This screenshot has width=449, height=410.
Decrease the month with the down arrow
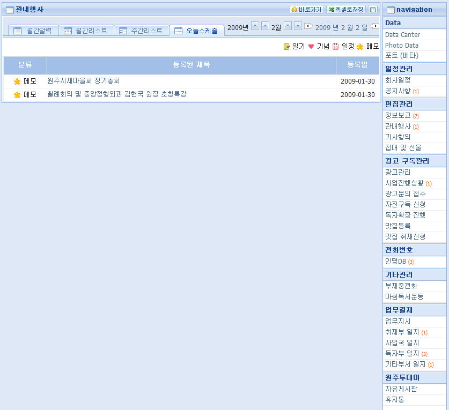288,26
